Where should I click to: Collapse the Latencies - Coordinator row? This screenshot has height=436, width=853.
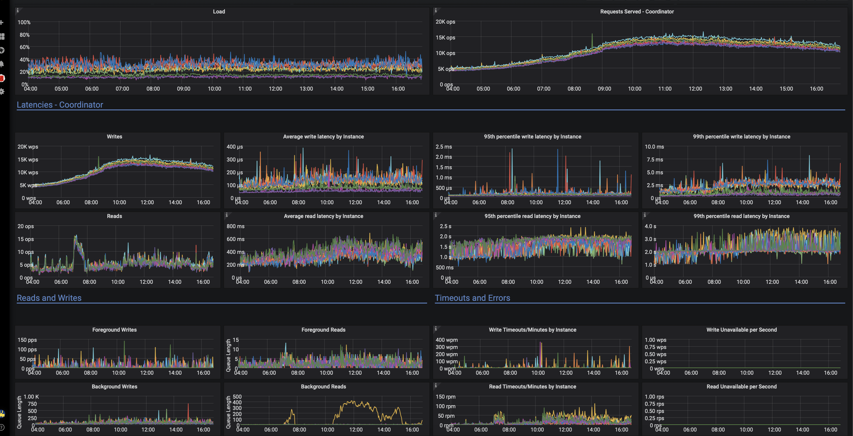click(x=60, y=105)
